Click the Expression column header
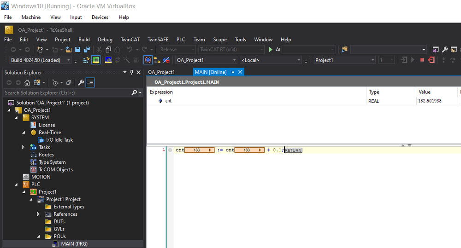Image resolution: width=461 pixels, height=248 pixels. coord(257,92)
